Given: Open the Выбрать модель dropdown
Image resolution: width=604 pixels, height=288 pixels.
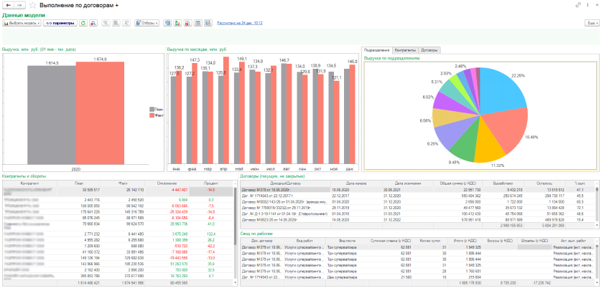Looking at the screenshot, I should (21, 23).
